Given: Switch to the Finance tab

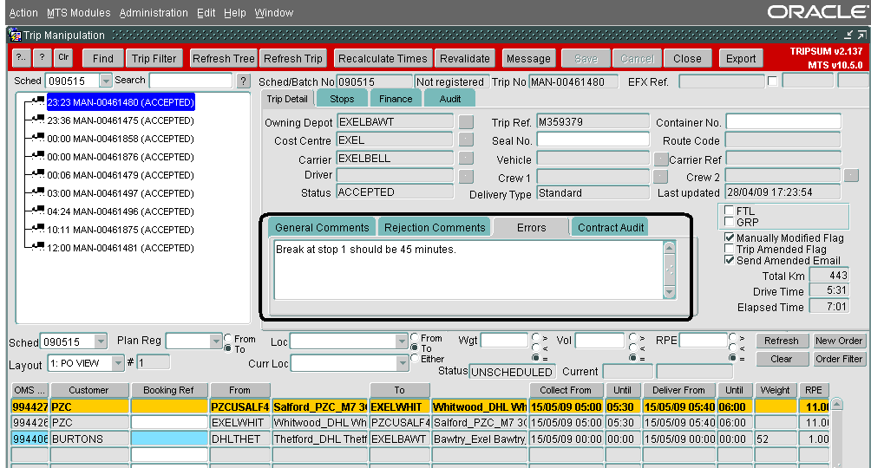Looking at the screenshot, I should point(396,99).
